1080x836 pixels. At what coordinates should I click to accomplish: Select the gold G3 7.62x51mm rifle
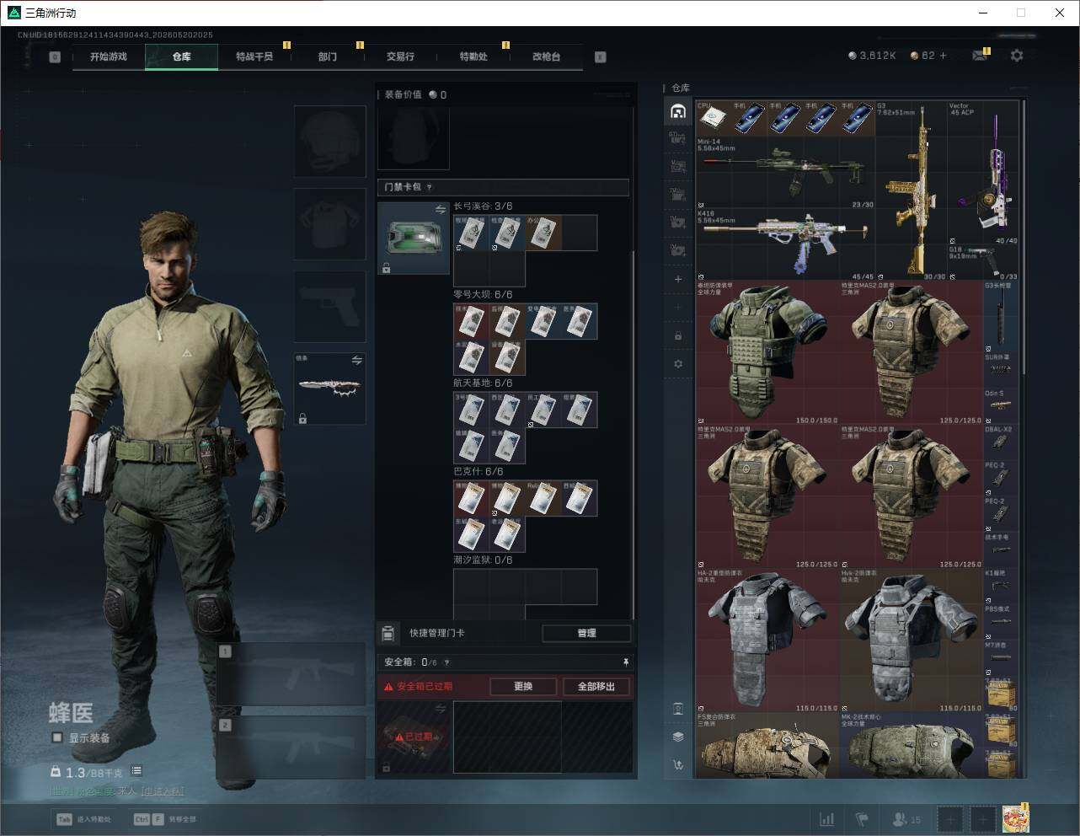pos(912,191)
